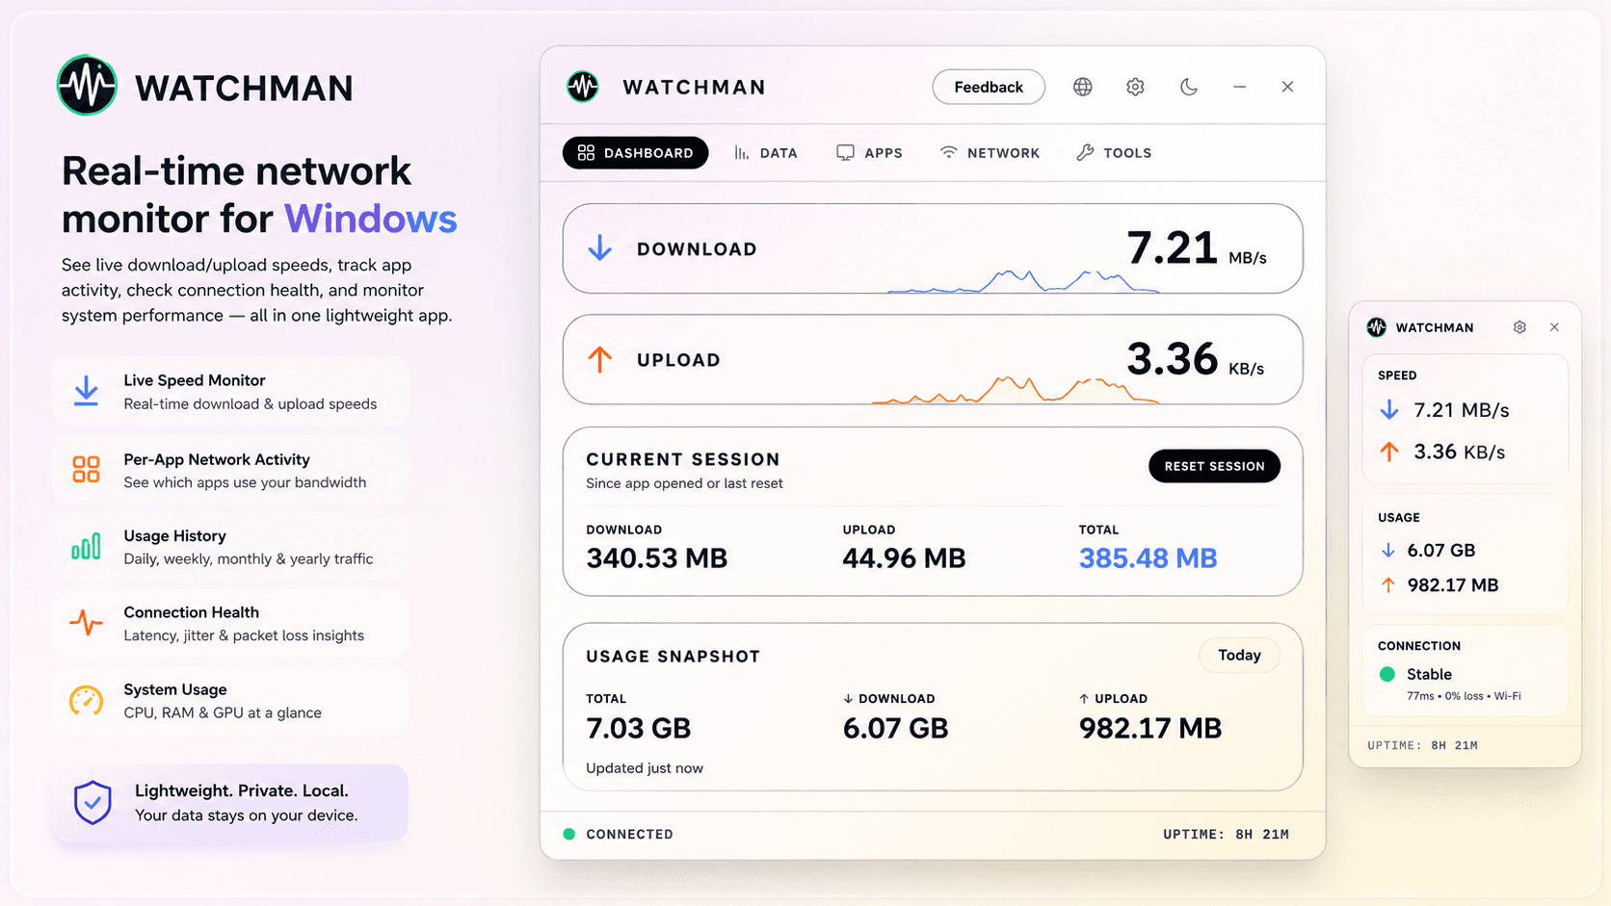The image size is (1611, 906).
Task: Open the globe language icon
Action: 1083,87
